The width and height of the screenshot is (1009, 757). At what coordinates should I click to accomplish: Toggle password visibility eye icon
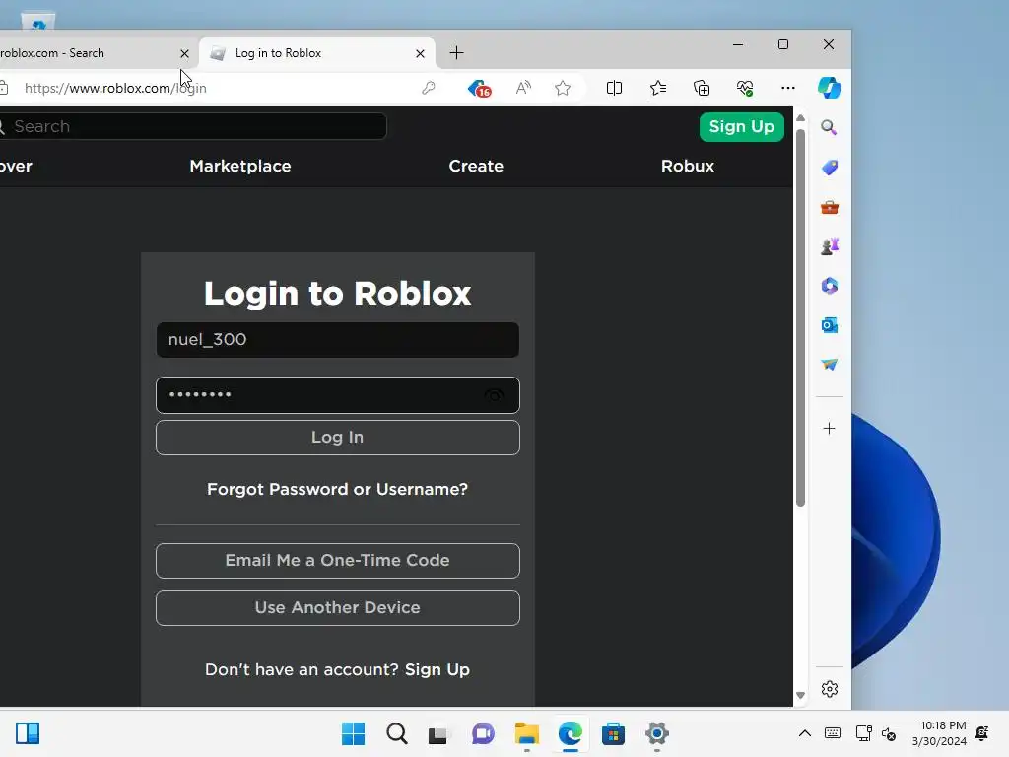click(x=495, y=395)
